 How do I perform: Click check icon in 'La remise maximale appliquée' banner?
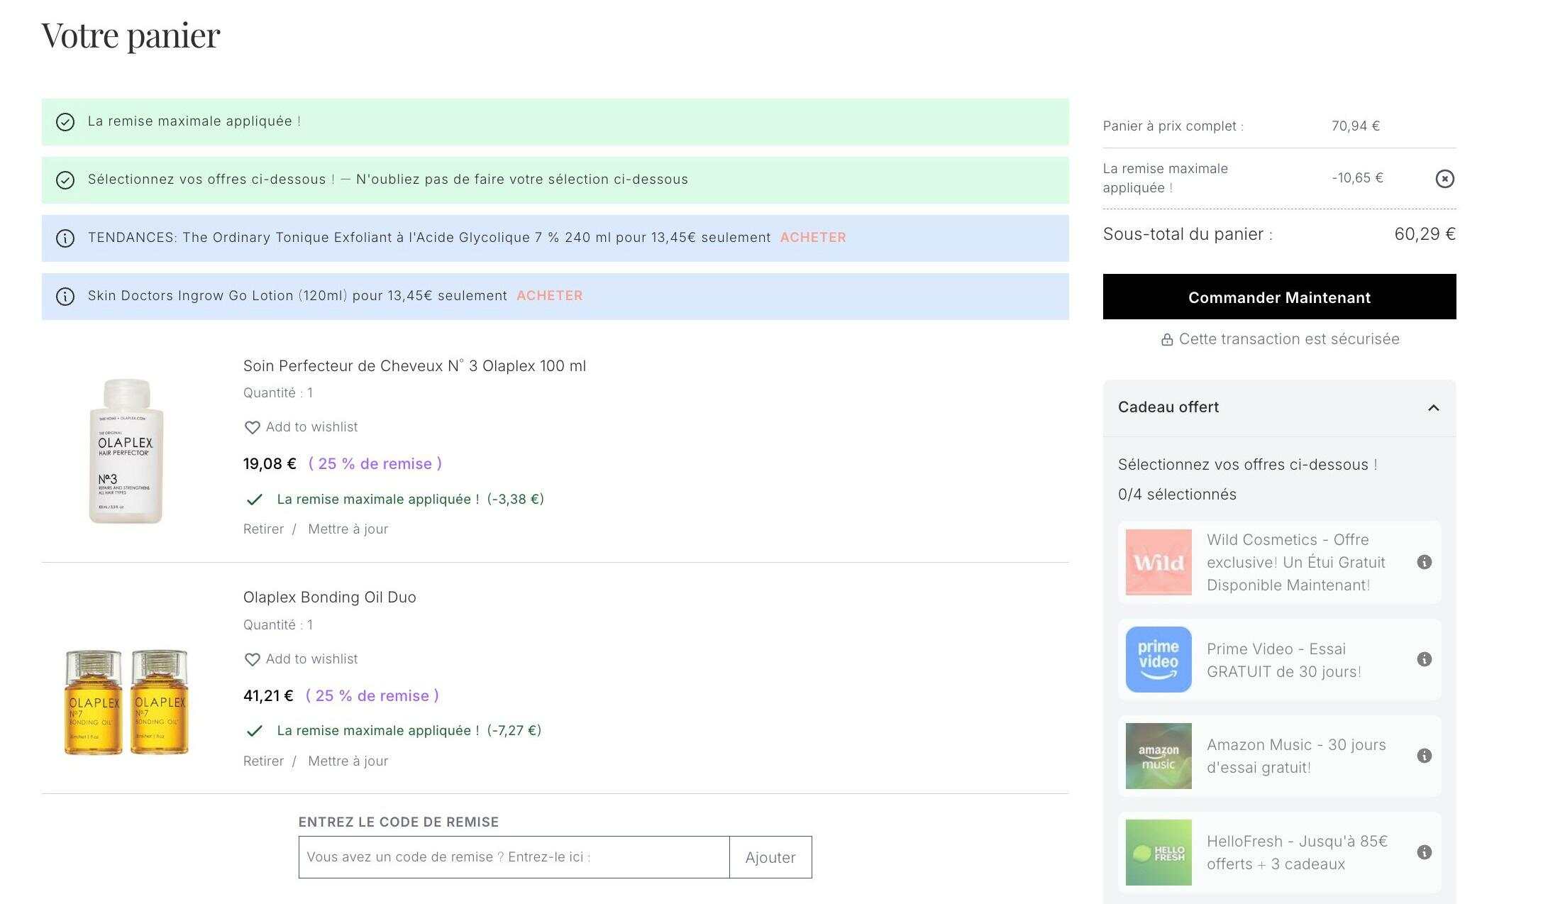65,122
